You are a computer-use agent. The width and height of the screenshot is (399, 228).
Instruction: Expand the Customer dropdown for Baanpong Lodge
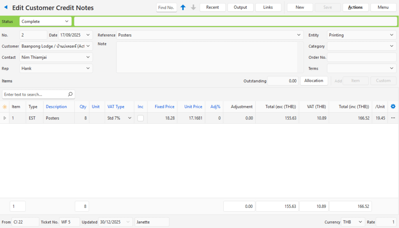[x=88, y=46]
